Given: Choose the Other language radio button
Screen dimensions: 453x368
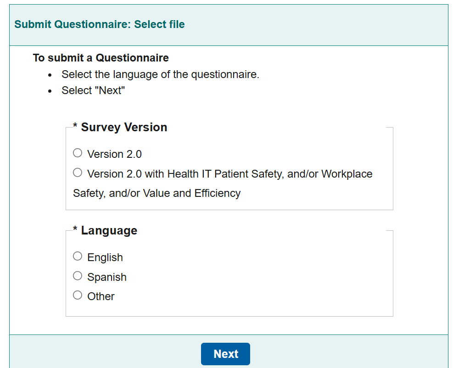Looking at the screenshot, I should click(78, 295).
